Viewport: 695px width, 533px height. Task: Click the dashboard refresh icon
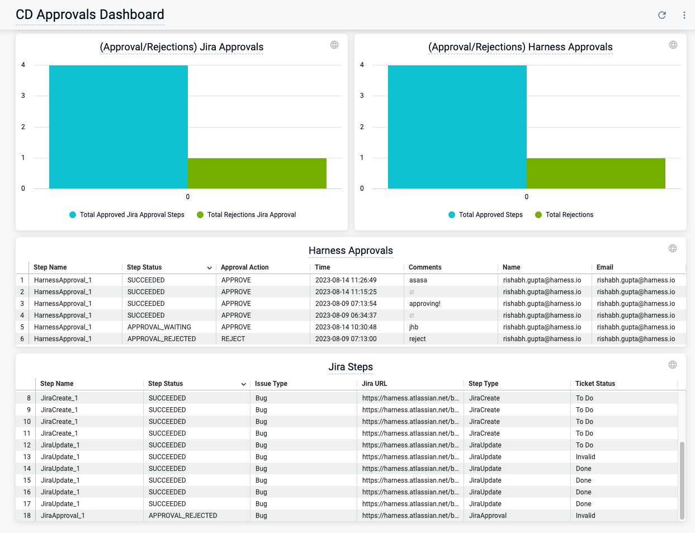click(x=662, y=15)
